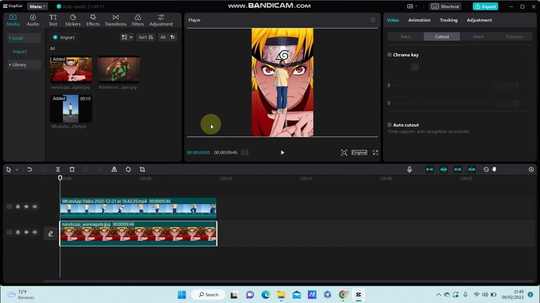Screen dimensions: 540x303
Task: Hide the WhatsApp Video track
Action: point(26,207)
